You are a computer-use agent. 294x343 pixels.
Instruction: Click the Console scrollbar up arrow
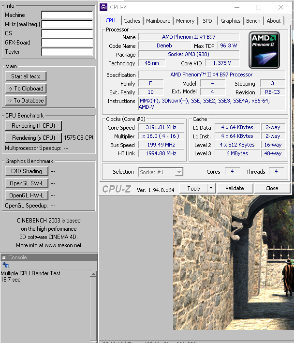93,274
